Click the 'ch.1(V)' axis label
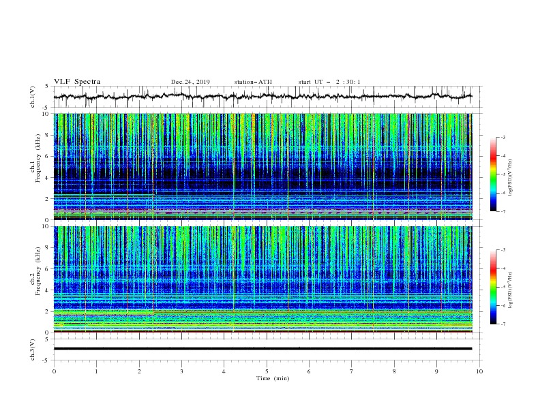 tap(33, 97)
